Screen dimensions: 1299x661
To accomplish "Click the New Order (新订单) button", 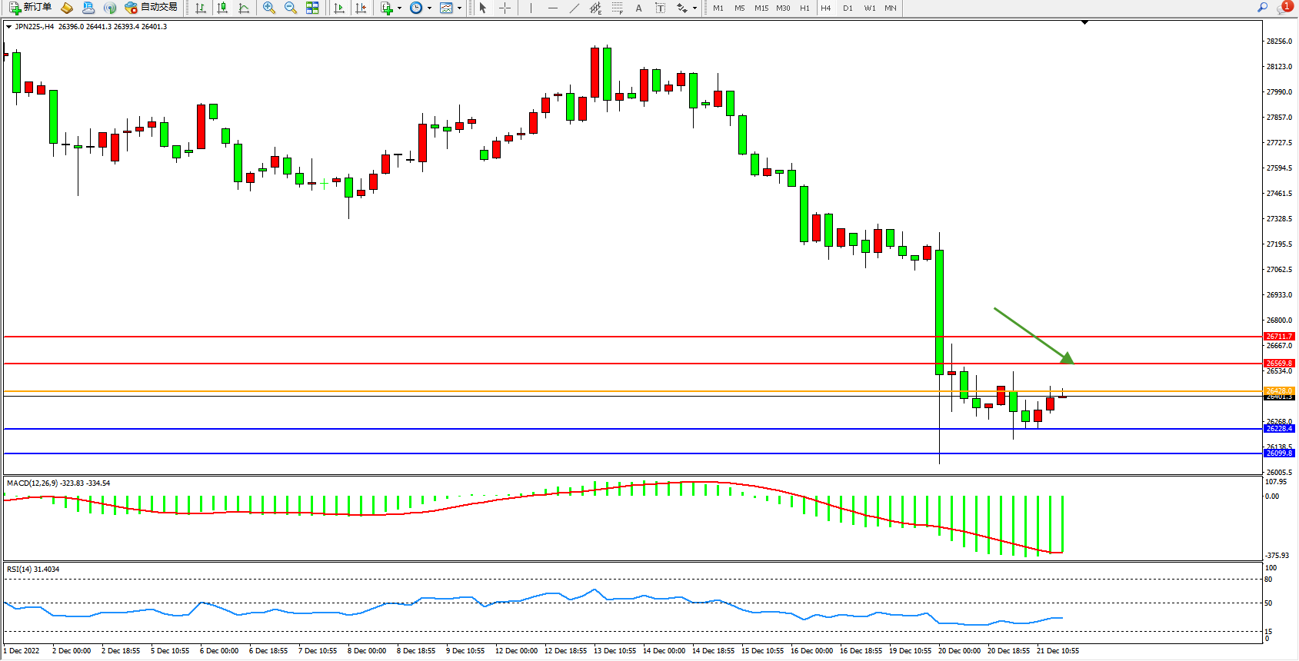I will click(x=31, y=8).
